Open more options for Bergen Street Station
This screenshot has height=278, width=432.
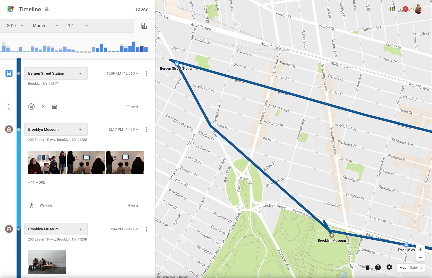(x=147, y=73)
